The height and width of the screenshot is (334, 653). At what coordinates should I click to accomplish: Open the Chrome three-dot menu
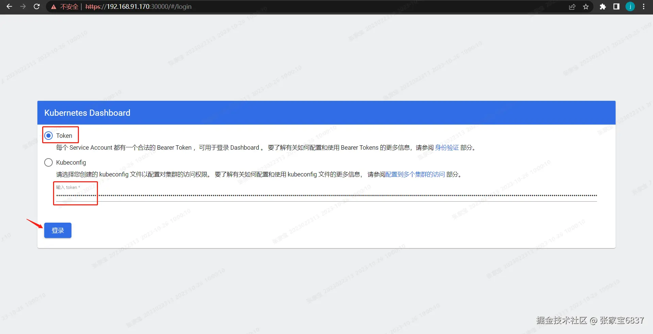click(643, 7)
